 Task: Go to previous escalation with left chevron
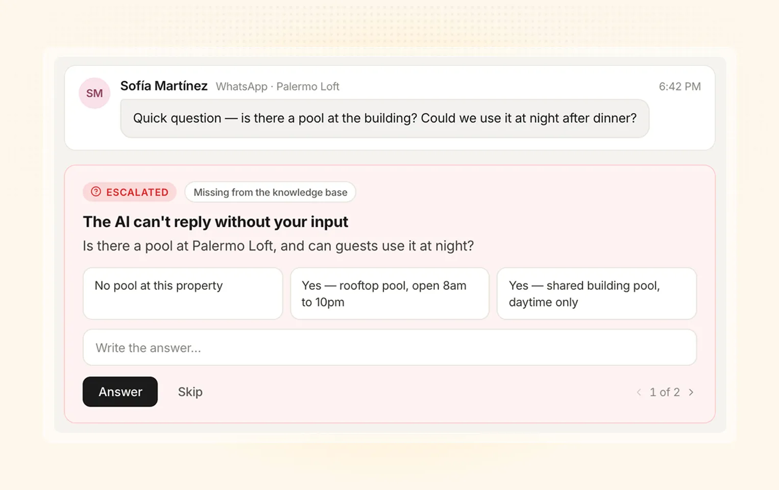pos(639,392)
